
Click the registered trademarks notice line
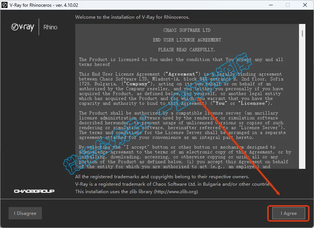[x=162, y=176]
